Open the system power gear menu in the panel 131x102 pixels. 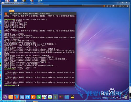pyautogui.click(x=127, y=6)
